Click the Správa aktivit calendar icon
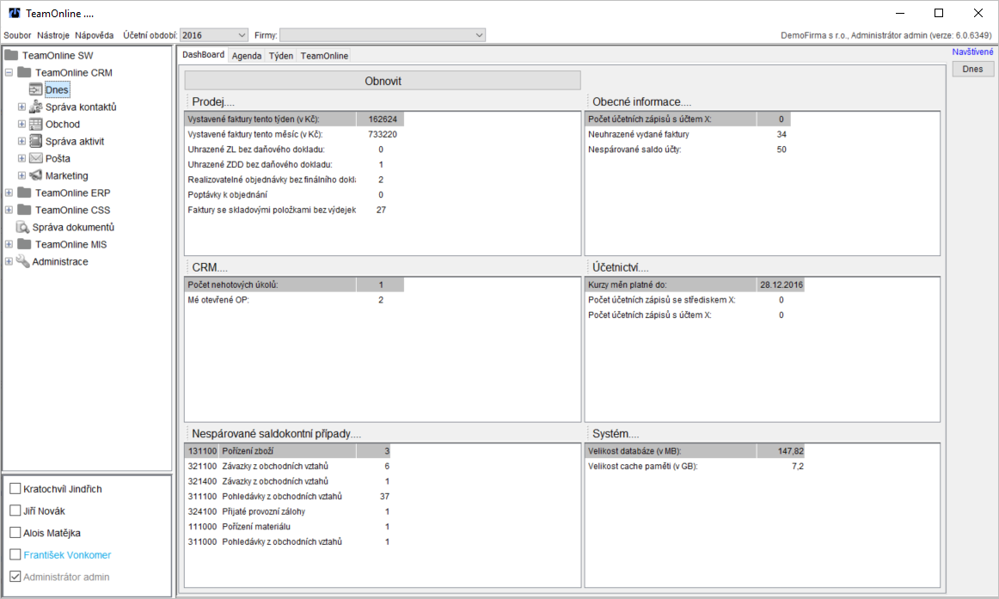The image size is (999, 599). point(35,142)
